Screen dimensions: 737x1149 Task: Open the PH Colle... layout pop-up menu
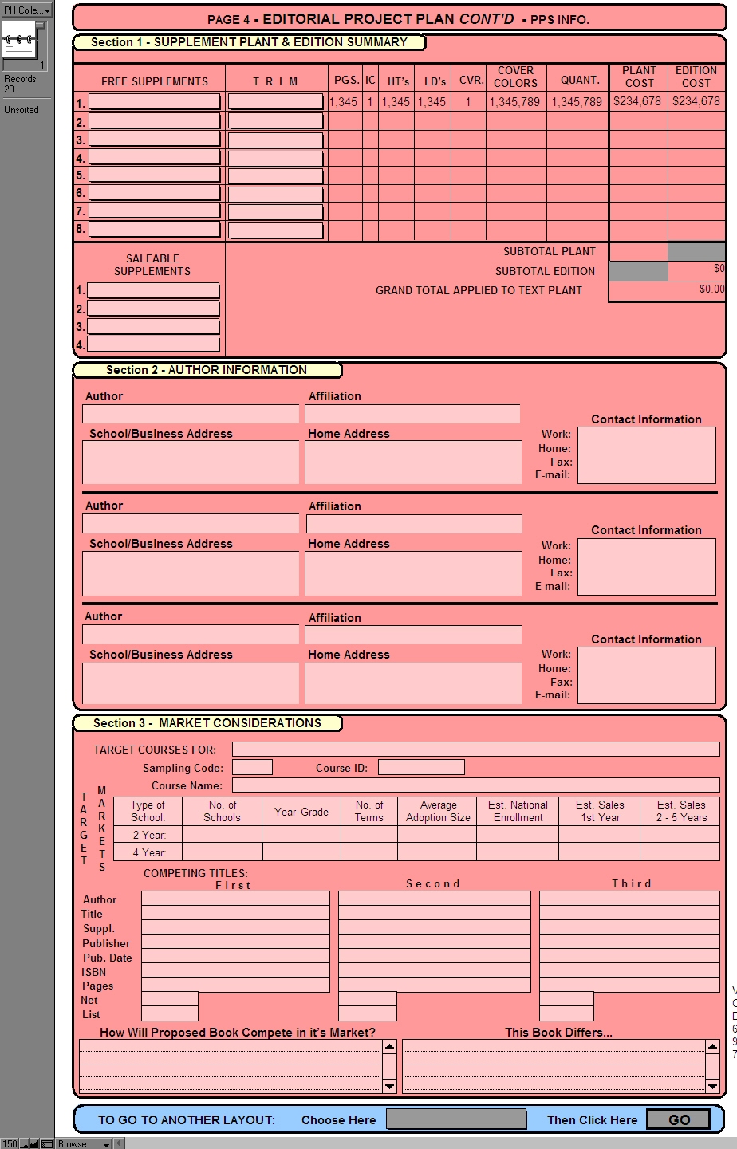(x=26, y=10)
